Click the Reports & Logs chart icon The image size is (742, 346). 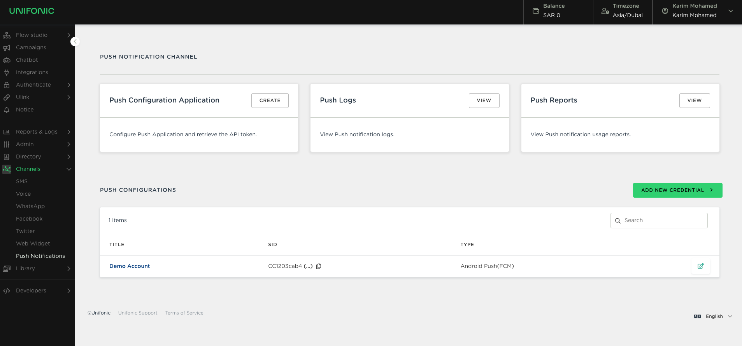click(x=7, y=132)
